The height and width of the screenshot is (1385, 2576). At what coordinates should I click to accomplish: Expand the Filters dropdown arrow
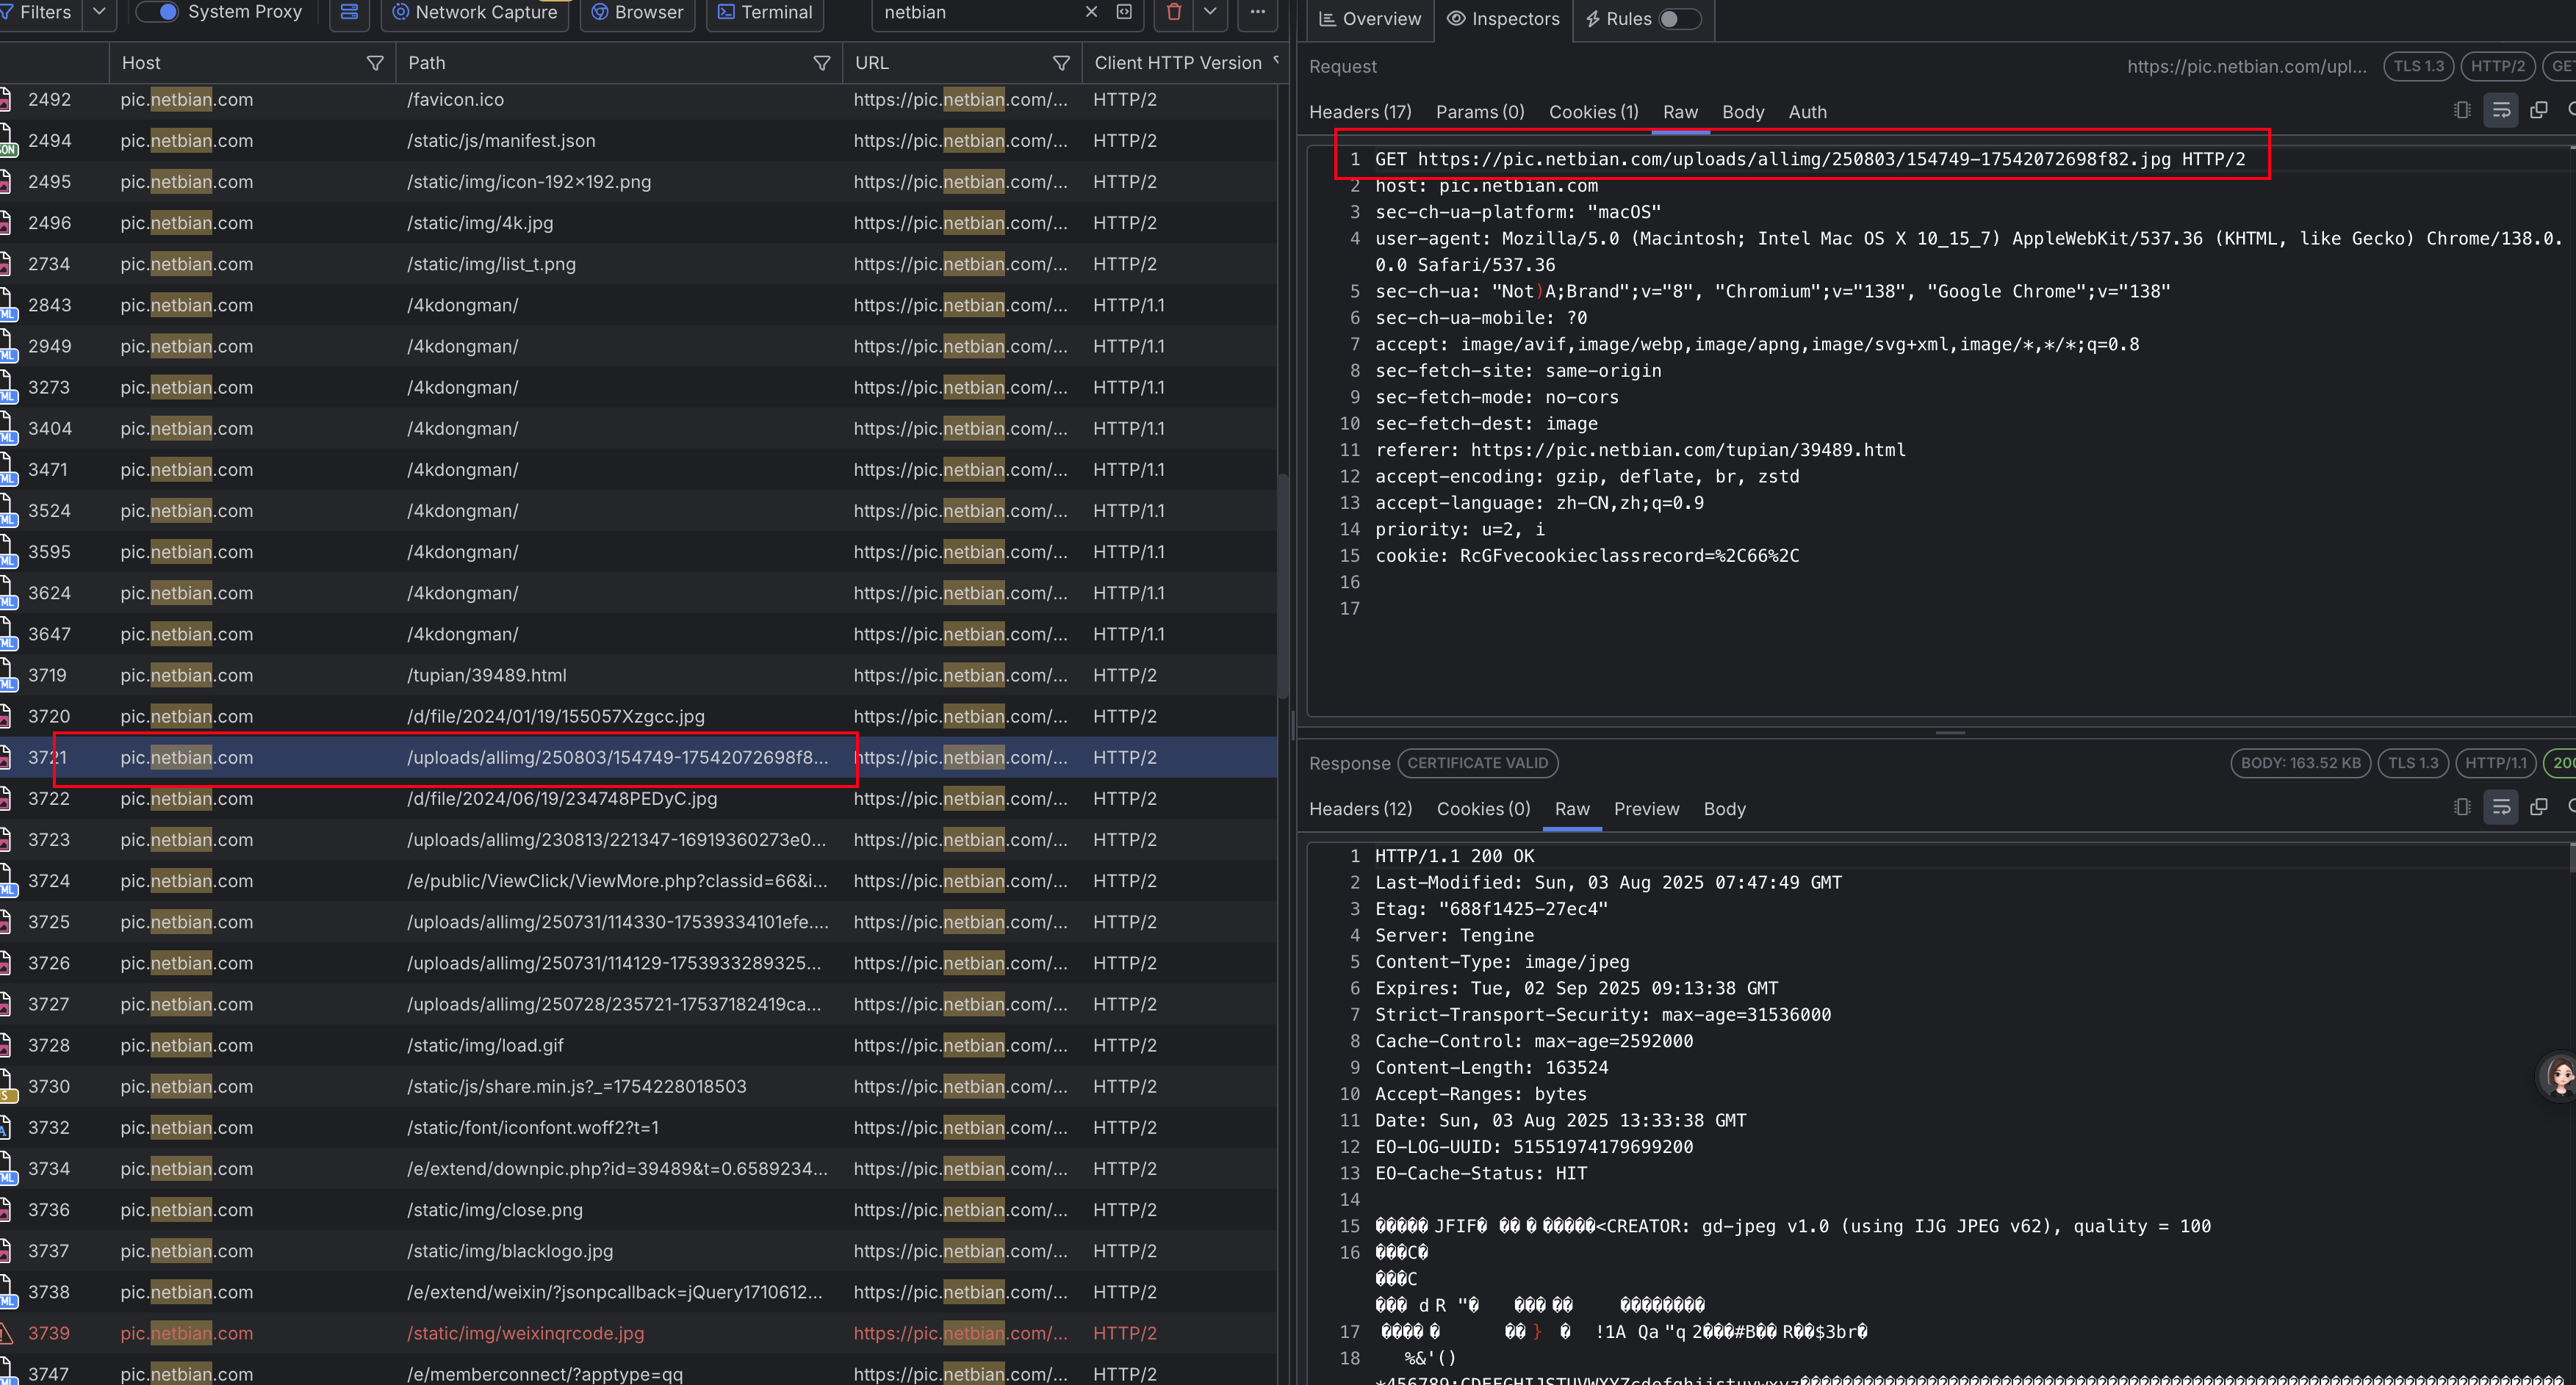click(98, 12)
